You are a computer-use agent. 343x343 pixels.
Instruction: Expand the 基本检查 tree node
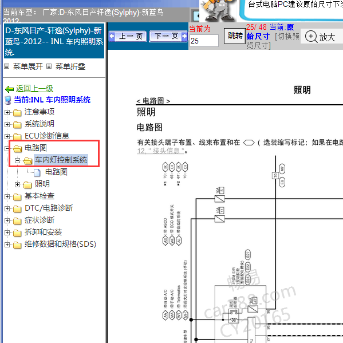pos(7,196)
